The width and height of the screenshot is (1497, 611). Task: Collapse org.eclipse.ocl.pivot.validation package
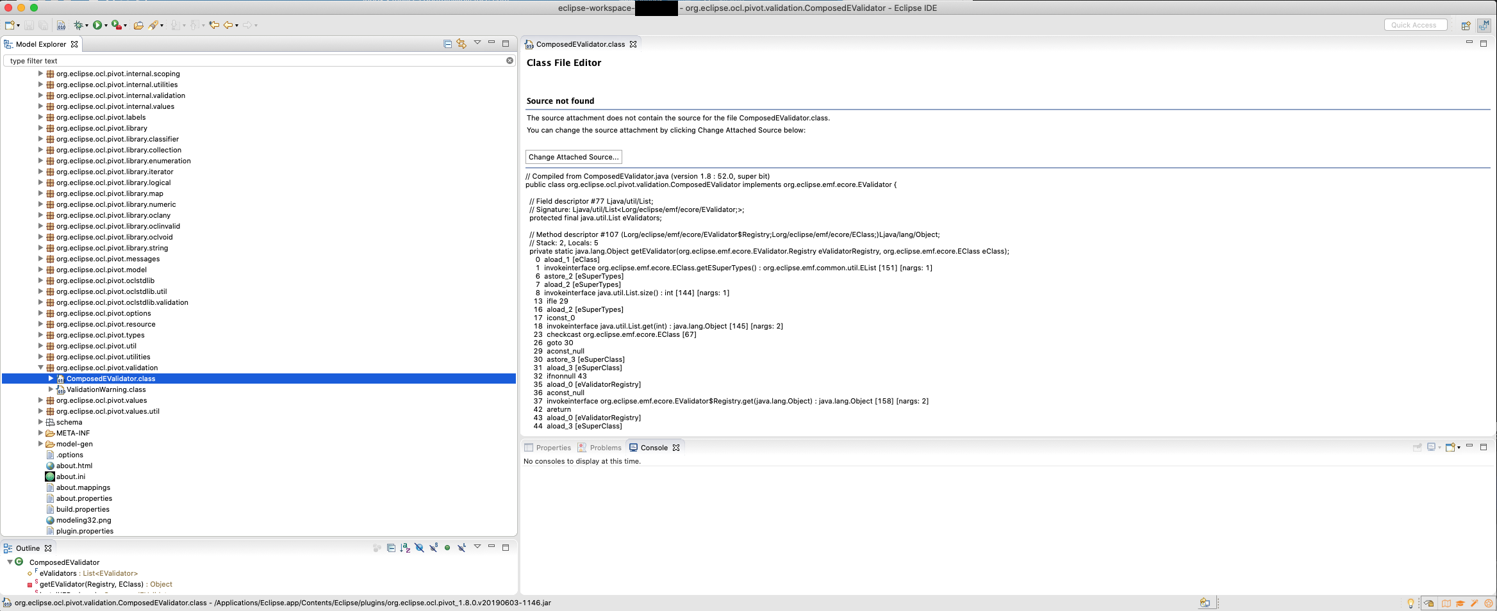click(40, 368)
